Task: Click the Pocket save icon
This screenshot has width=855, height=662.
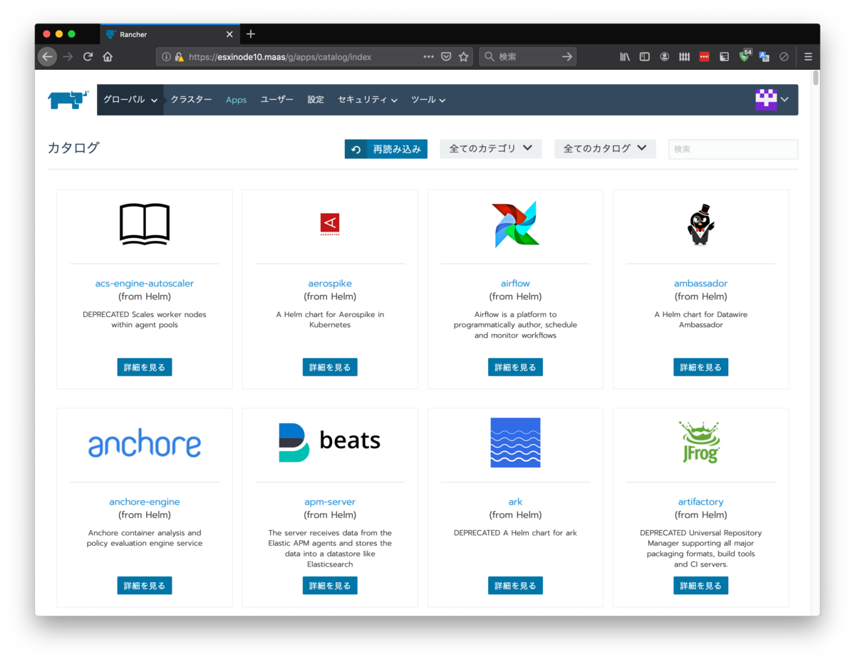Action: tap(446, 57)
